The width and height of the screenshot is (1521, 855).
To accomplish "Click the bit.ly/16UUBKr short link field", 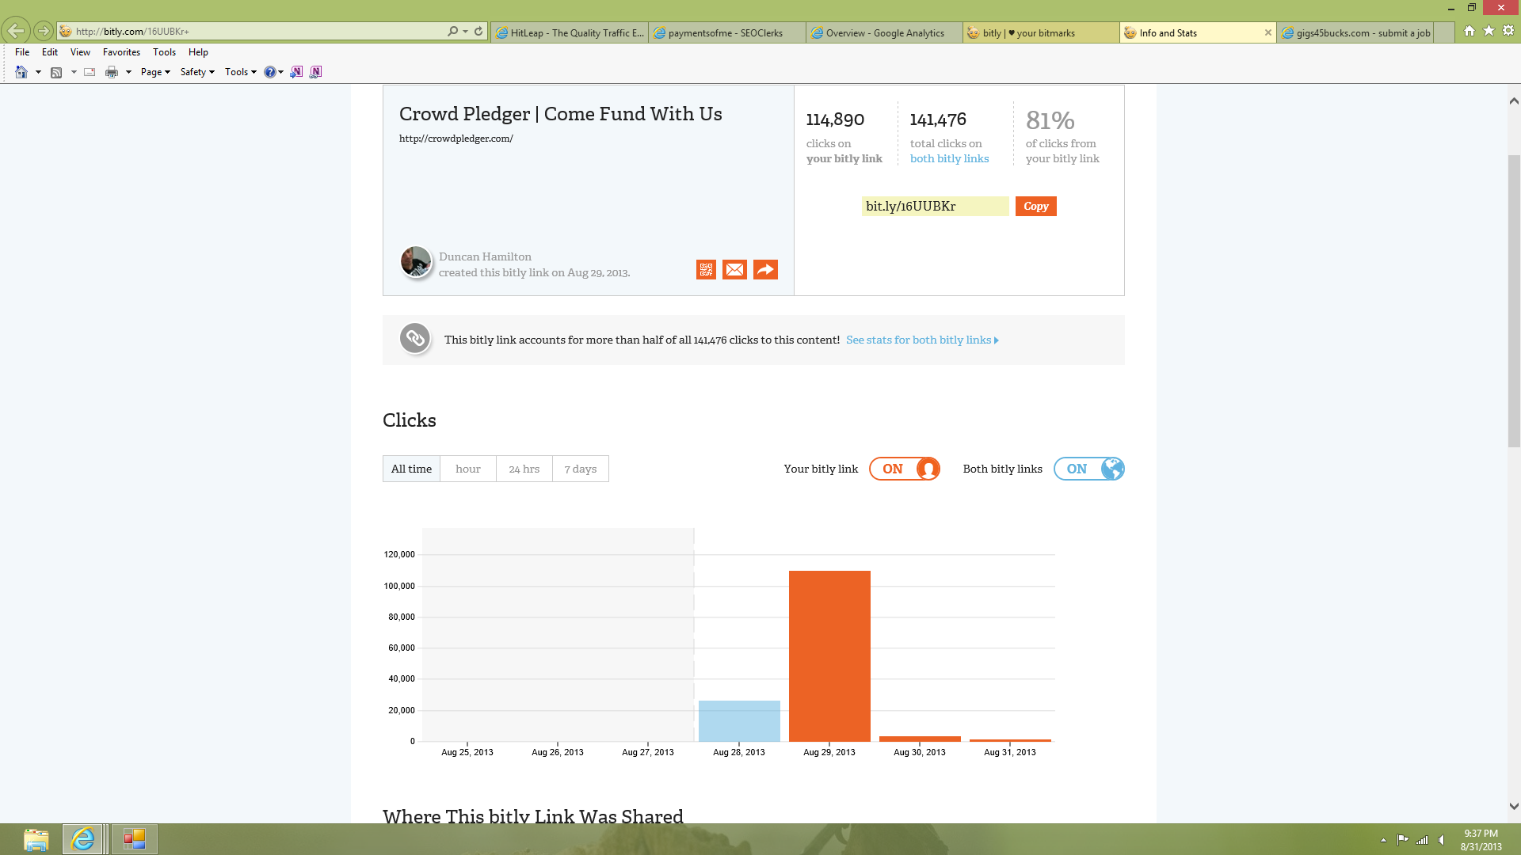I will (934, 207).
